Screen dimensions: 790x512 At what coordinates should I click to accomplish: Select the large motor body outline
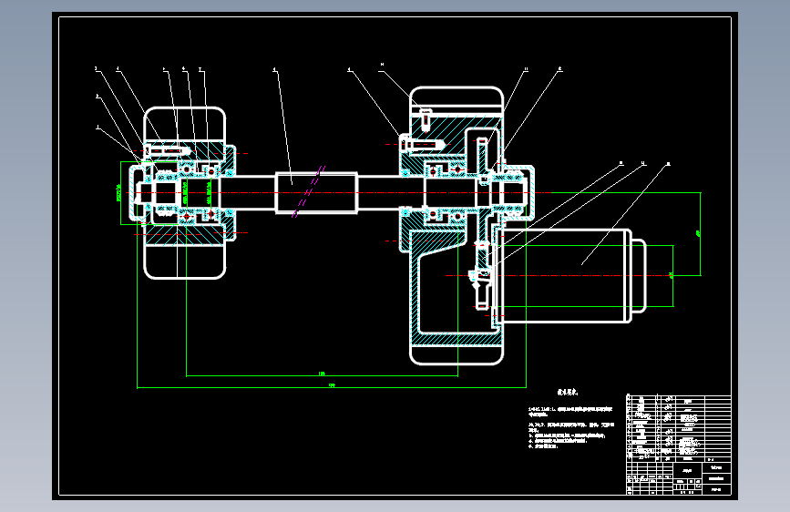click(564, 276)
